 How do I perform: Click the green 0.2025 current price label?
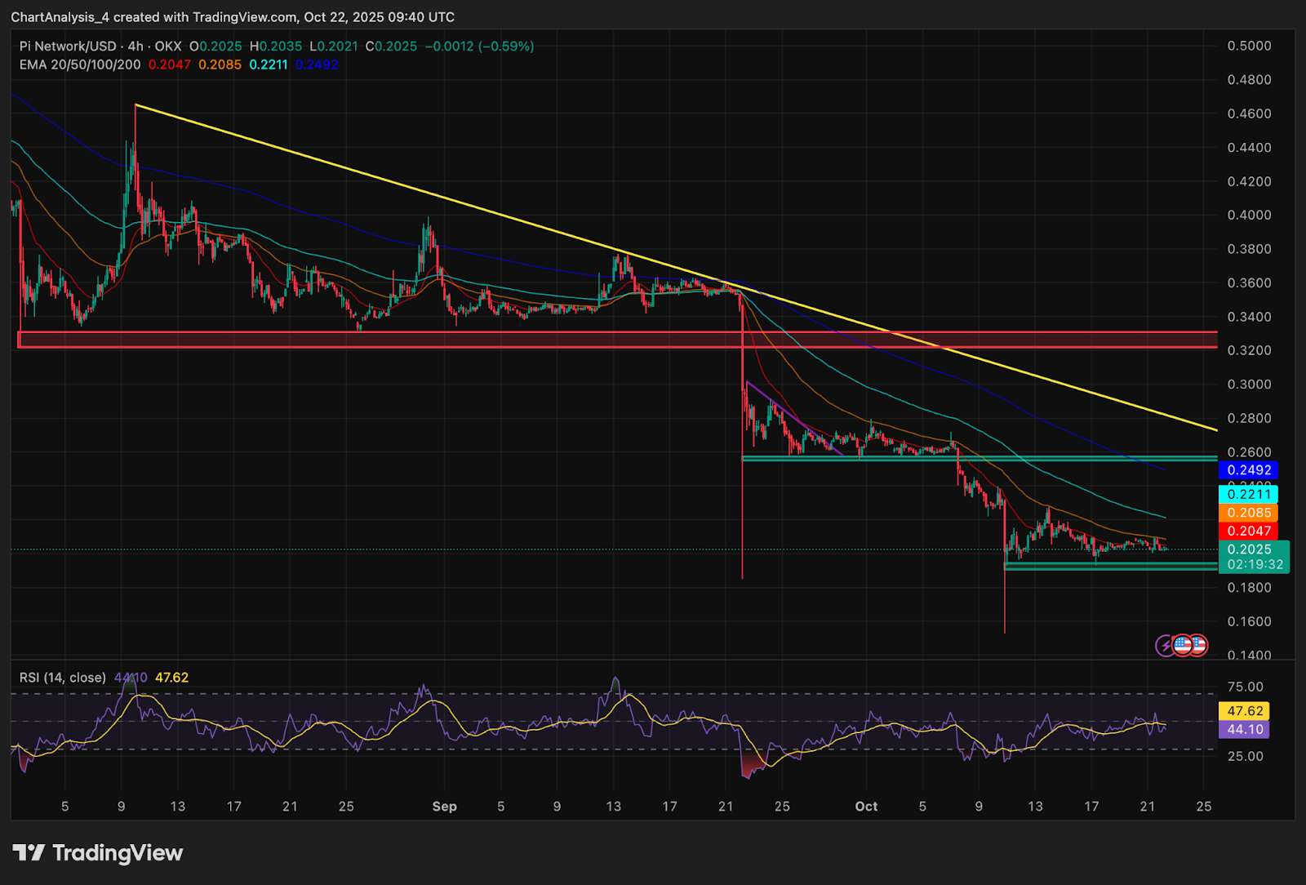click(1249, 549)
